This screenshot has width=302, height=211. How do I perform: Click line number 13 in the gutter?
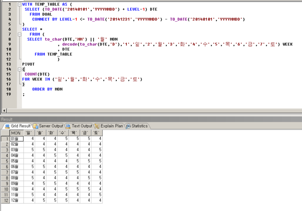point(9,64)
